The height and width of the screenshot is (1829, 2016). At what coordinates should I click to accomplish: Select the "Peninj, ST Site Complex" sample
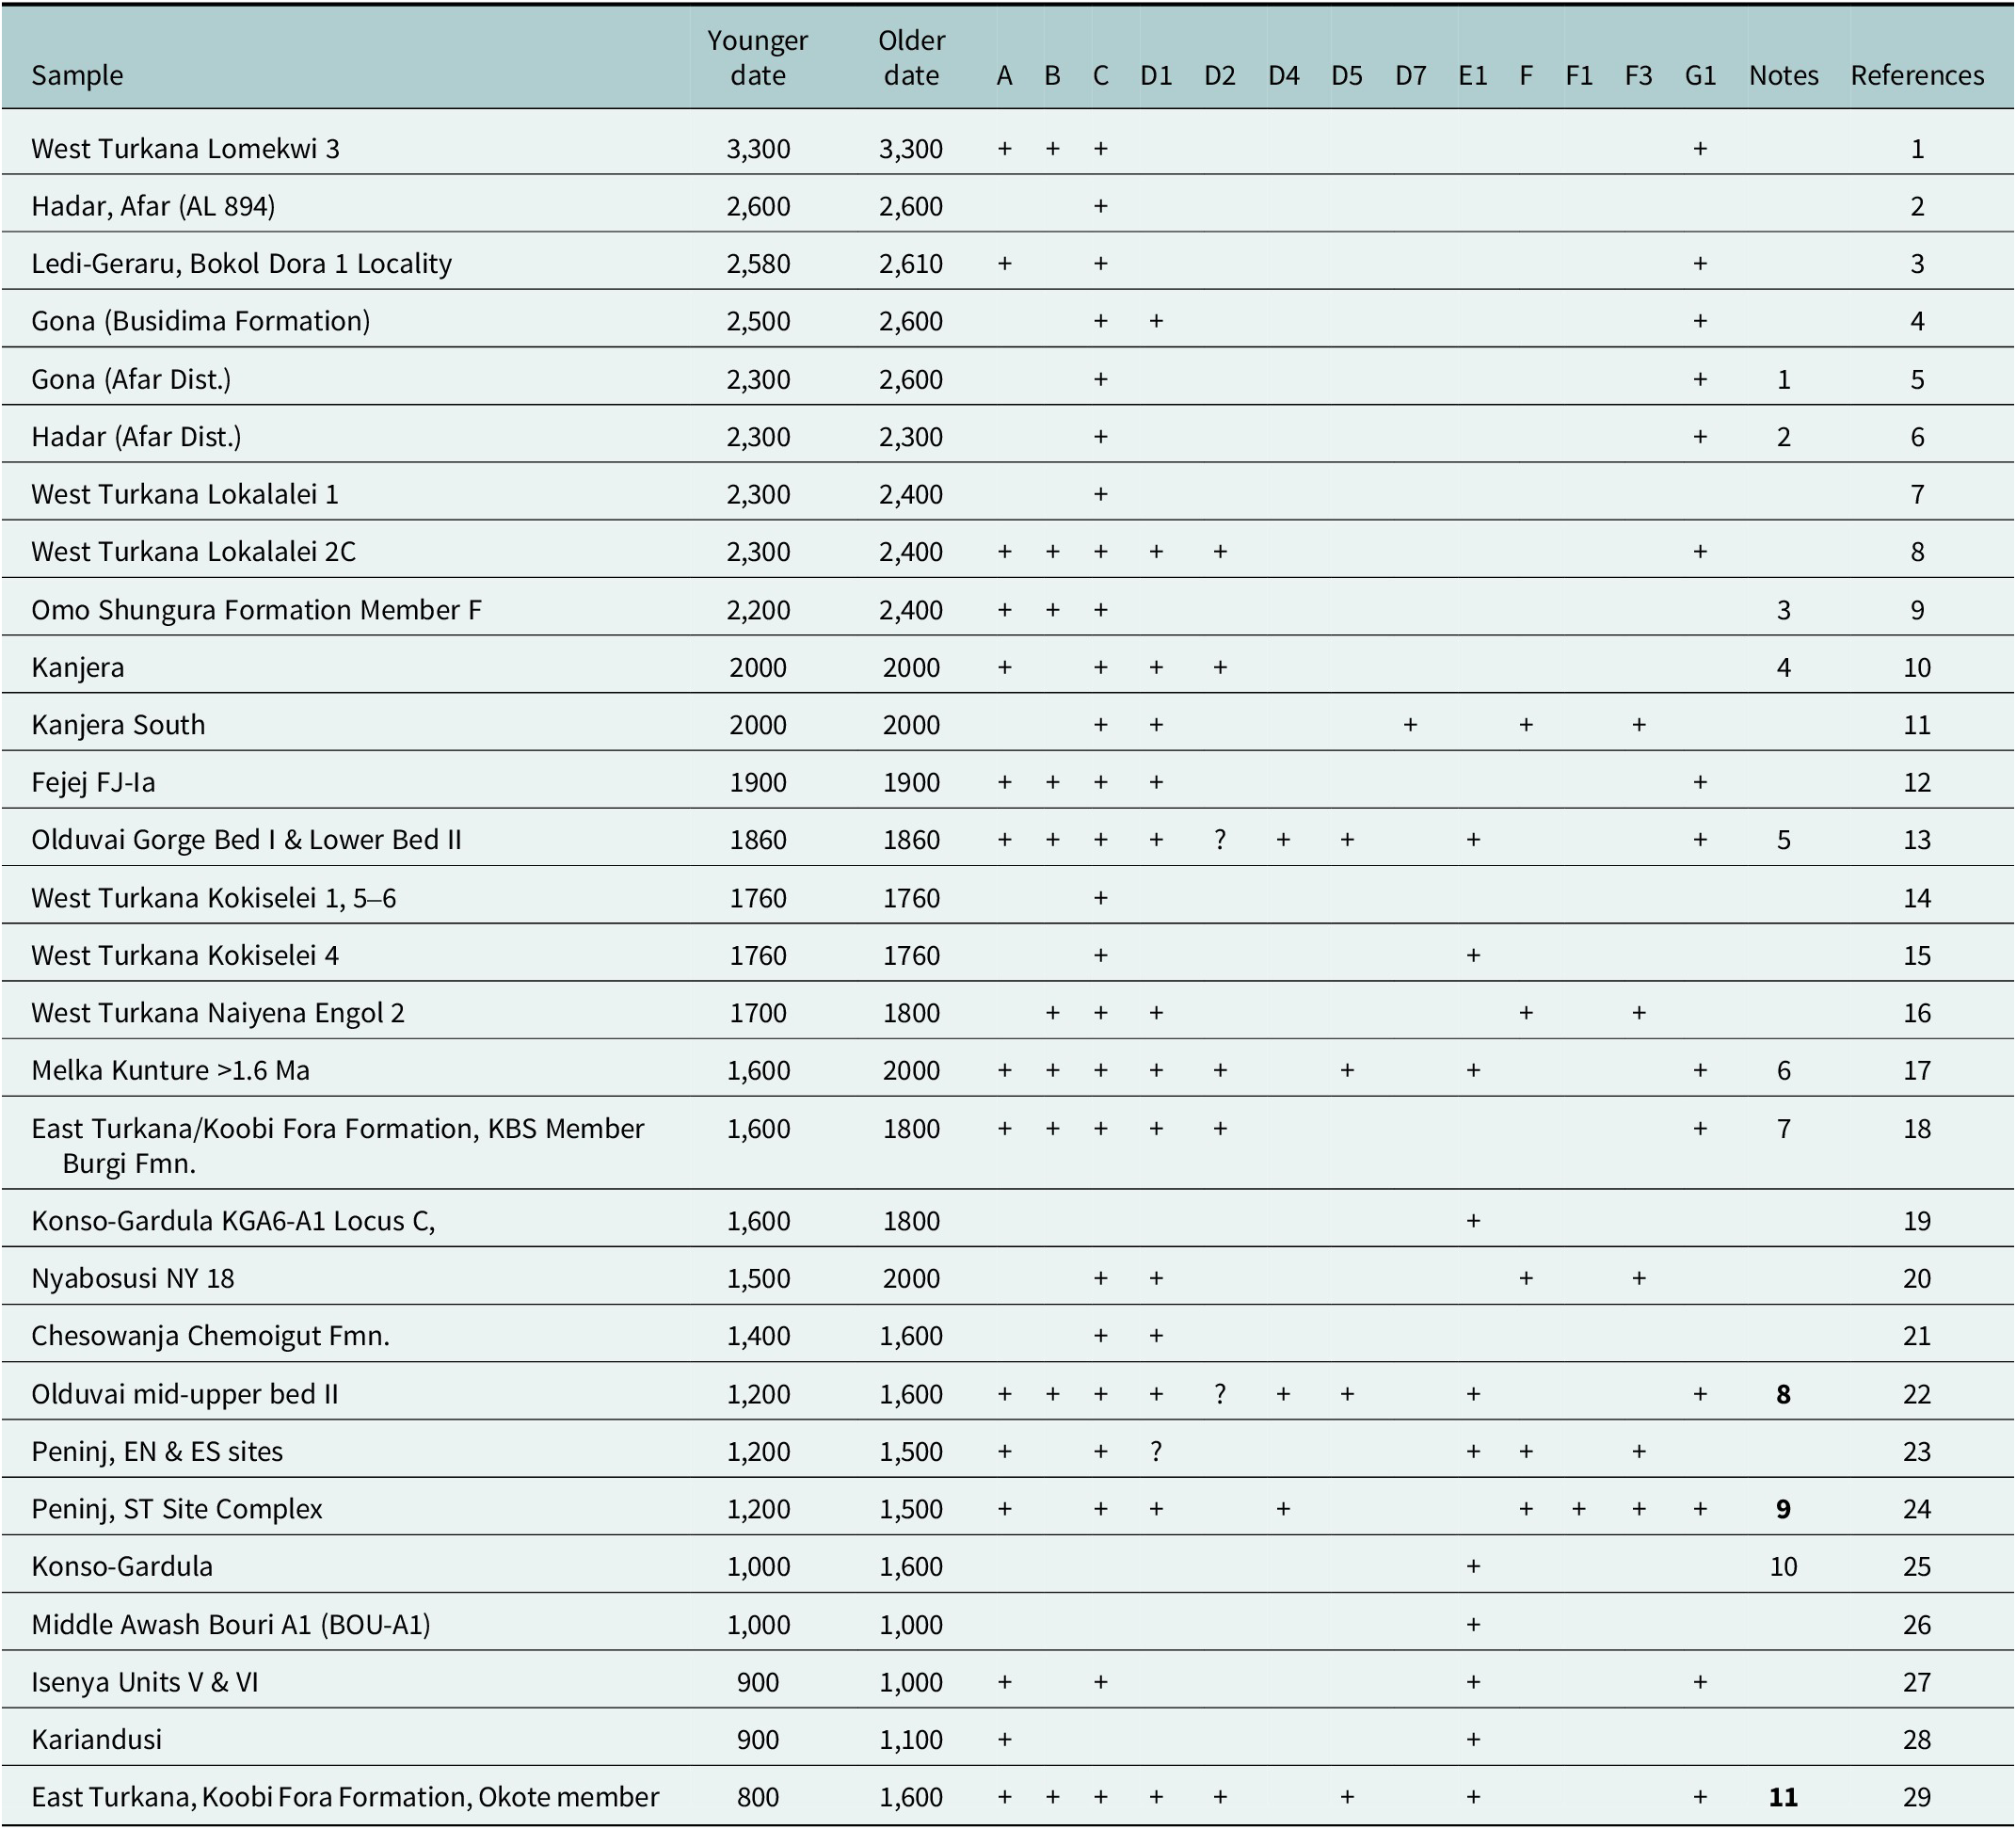[x=177, y=1509]
